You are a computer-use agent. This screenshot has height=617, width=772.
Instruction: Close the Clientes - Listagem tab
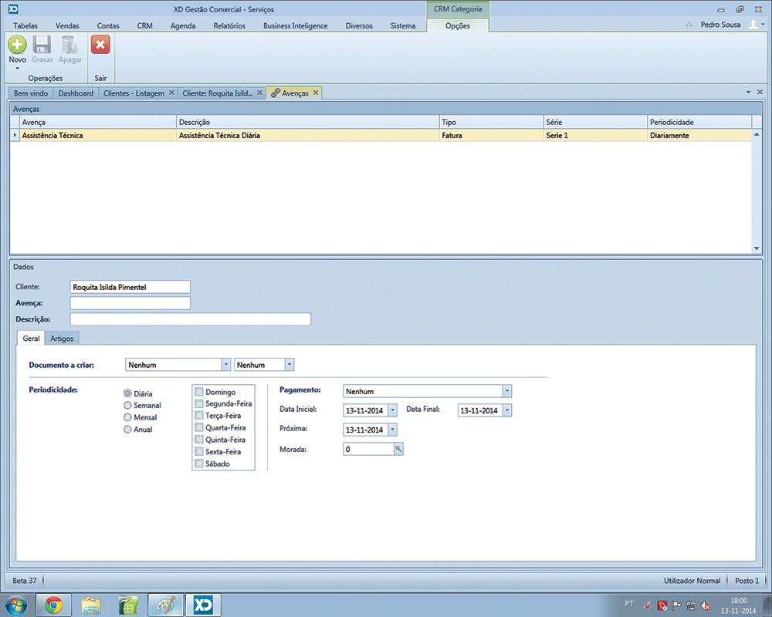[x=171, y=93]
